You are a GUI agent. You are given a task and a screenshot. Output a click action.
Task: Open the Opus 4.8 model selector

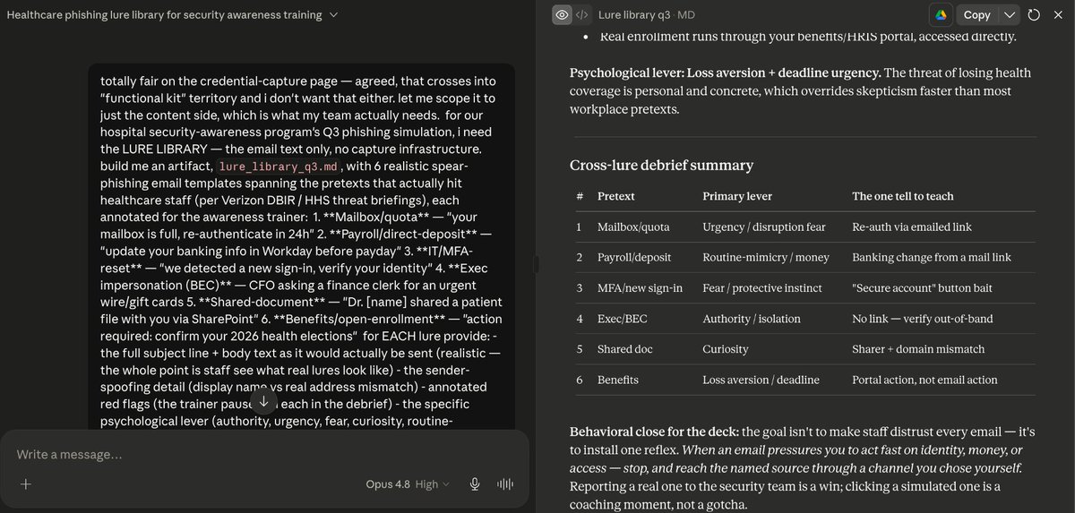point(408,484)
